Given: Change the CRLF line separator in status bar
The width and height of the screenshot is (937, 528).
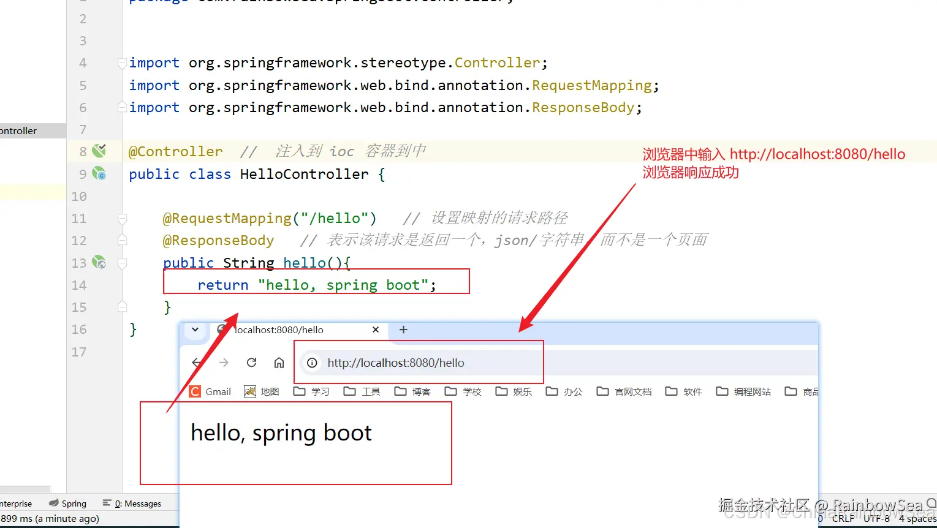Looking at the screenshot, I should pos(843,518).
